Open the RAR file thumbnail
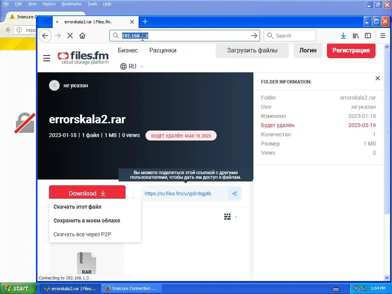 point(87,263)
